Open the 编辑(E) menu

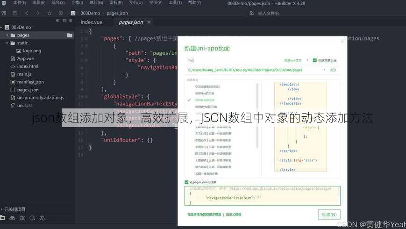39,3
